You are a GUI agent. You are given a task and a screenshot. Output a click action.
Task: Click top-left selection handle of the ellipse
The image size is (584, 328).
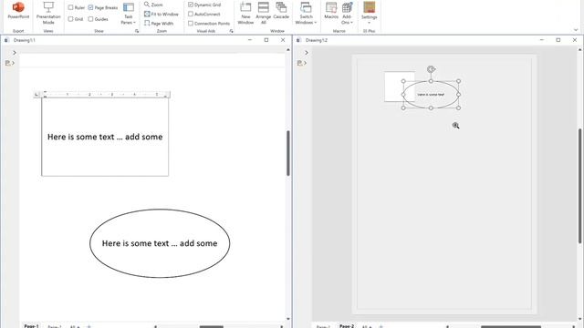click(403, 81)
